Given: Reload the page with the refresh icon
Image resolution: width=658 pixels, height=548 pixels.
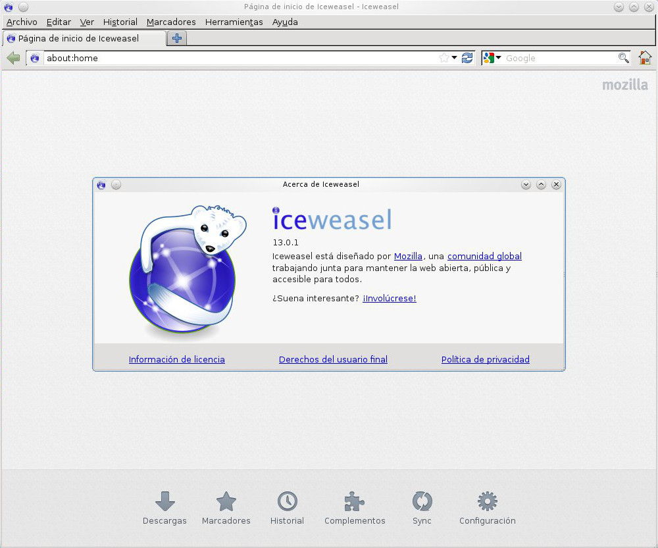Looking at the screenshot, I should pos(467,58).
